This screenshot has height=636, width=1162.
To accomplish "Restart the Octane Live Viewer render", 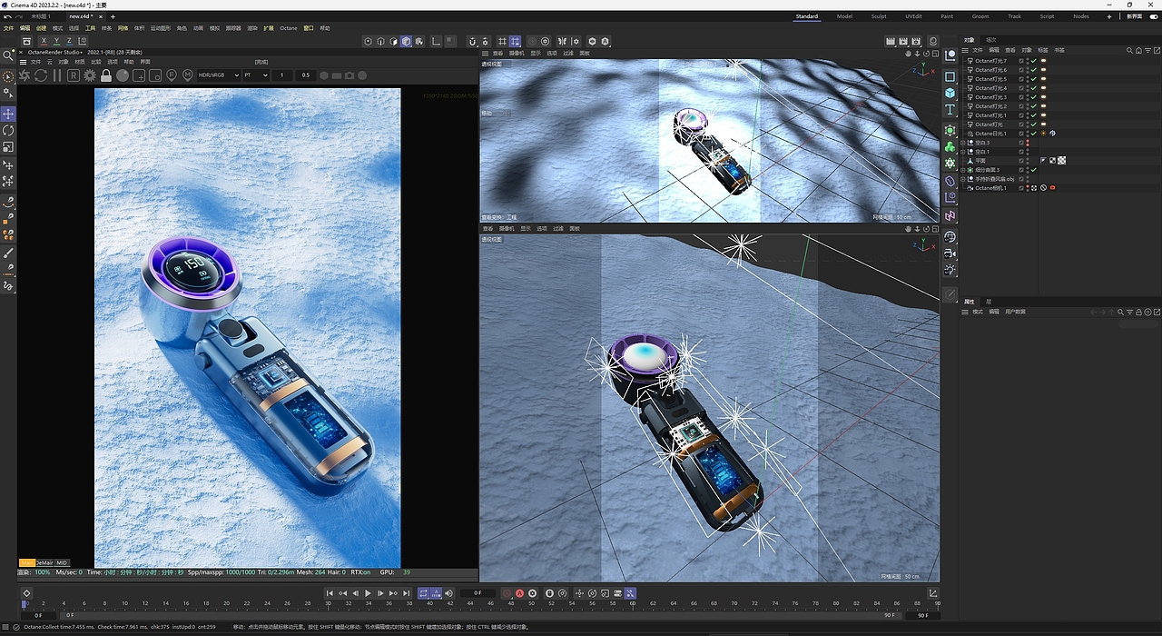I will [42, 75].
